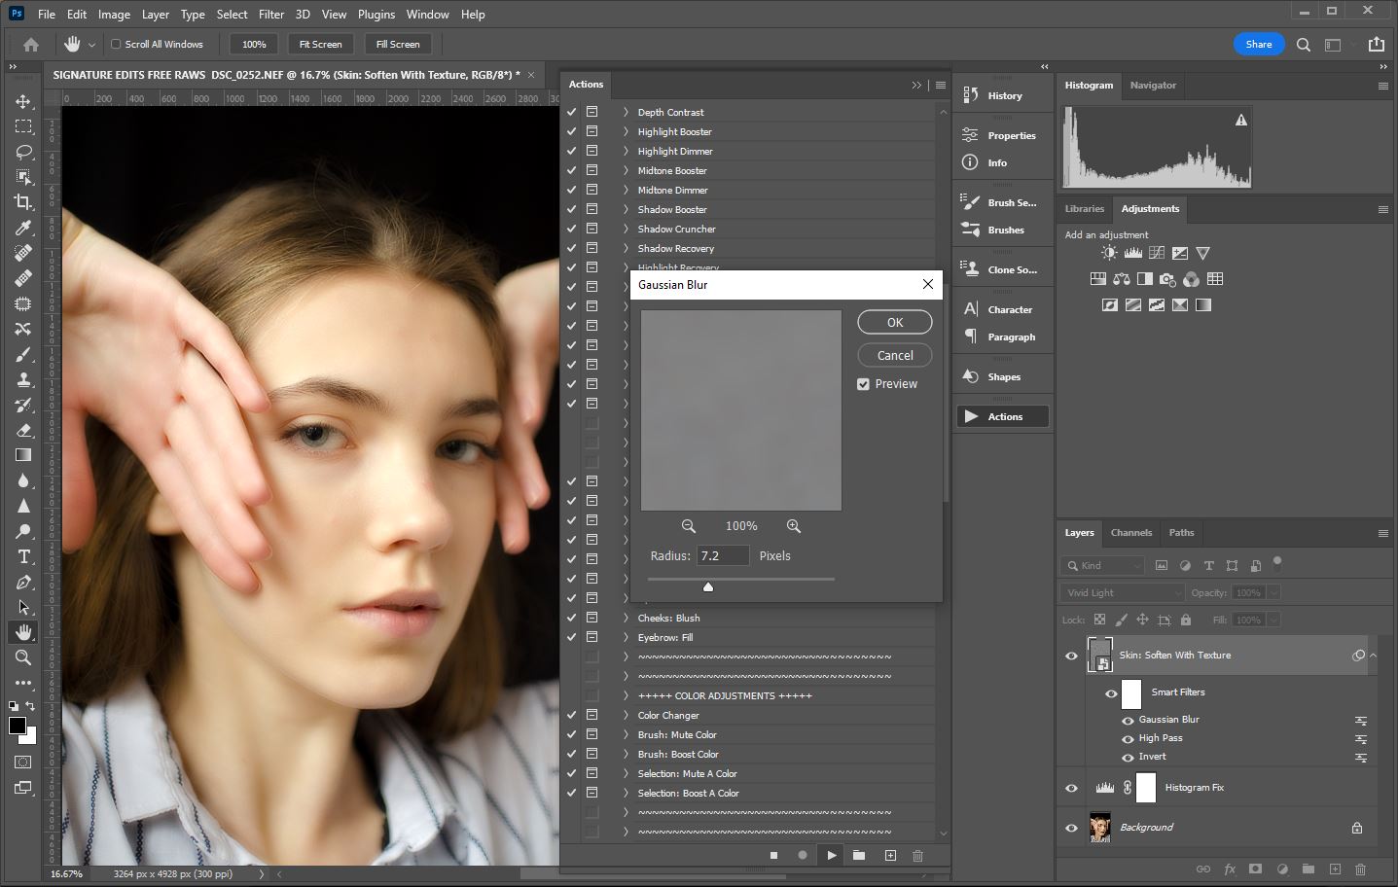The height and width of the screenshot is (887, 1398).
Task: Zoom in on Gaussian Blur preview
Action: click(x=794, y=526)
